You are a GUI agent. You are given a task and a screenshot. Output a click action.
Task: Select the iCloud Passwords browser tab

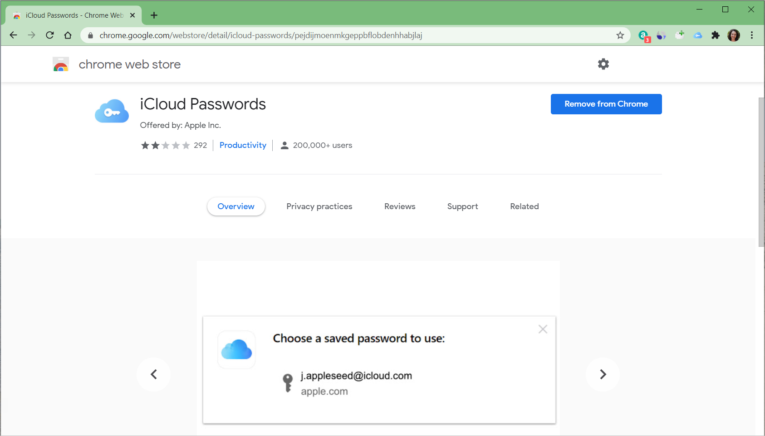pos(74,15)
